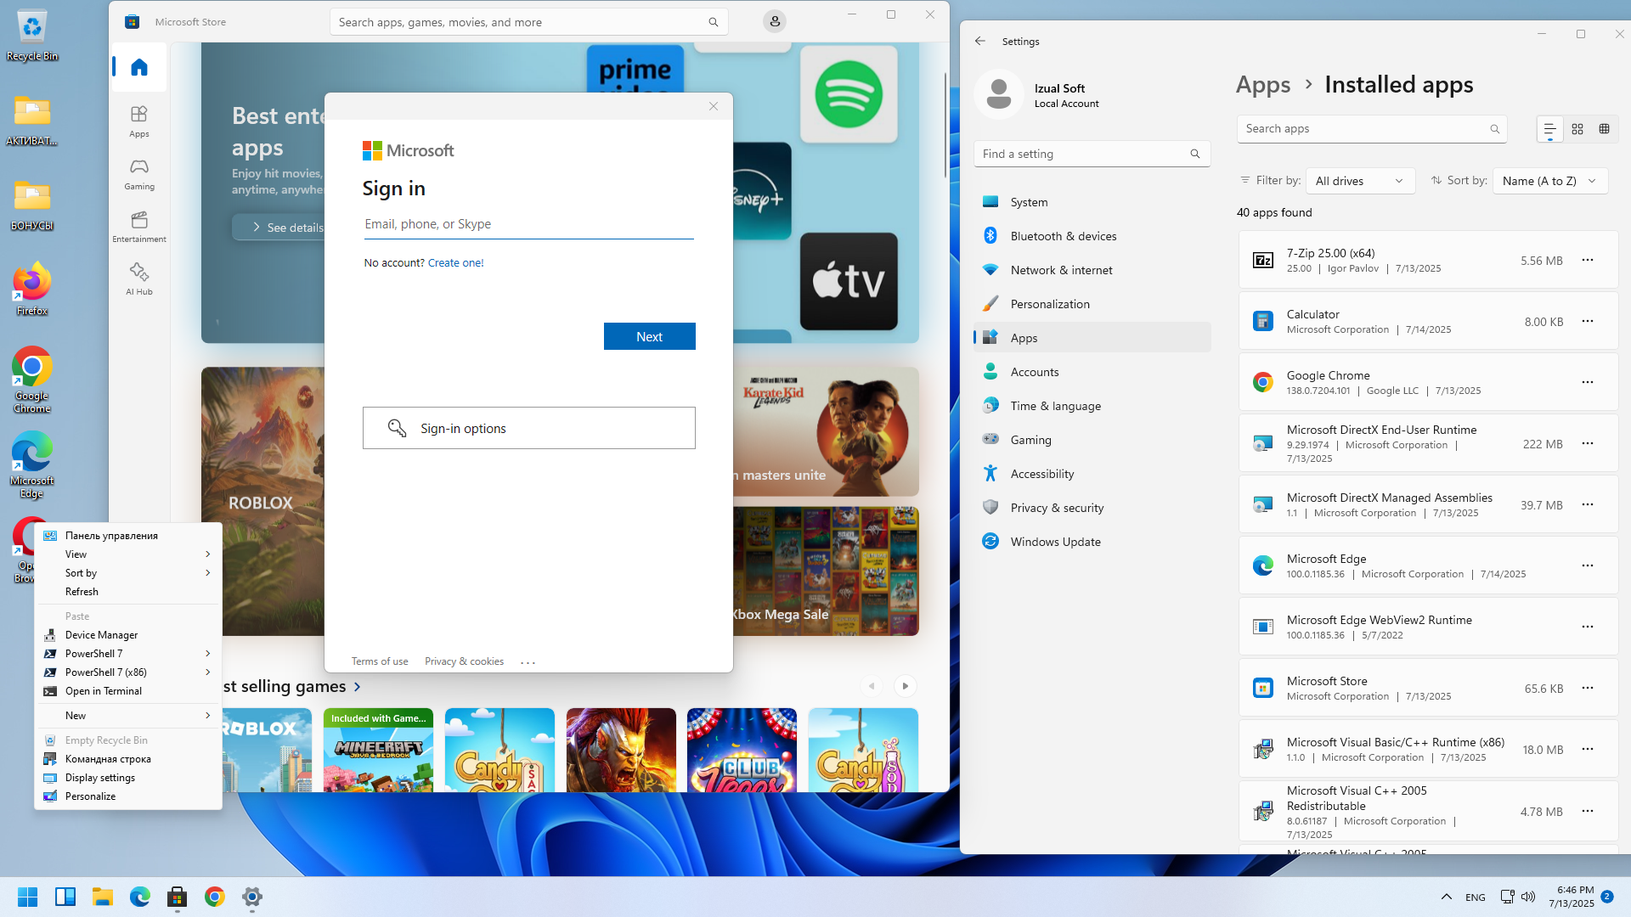Click the volume icon in system tray
This screenshot has width=1631, height=917.
[x=1528, y=897]
